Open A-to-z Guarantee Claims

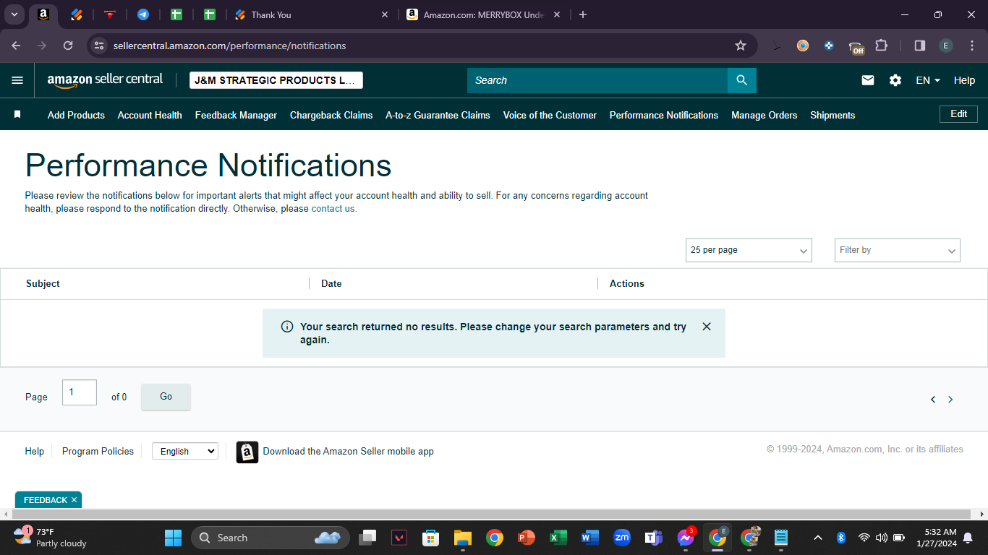point(438,115)
